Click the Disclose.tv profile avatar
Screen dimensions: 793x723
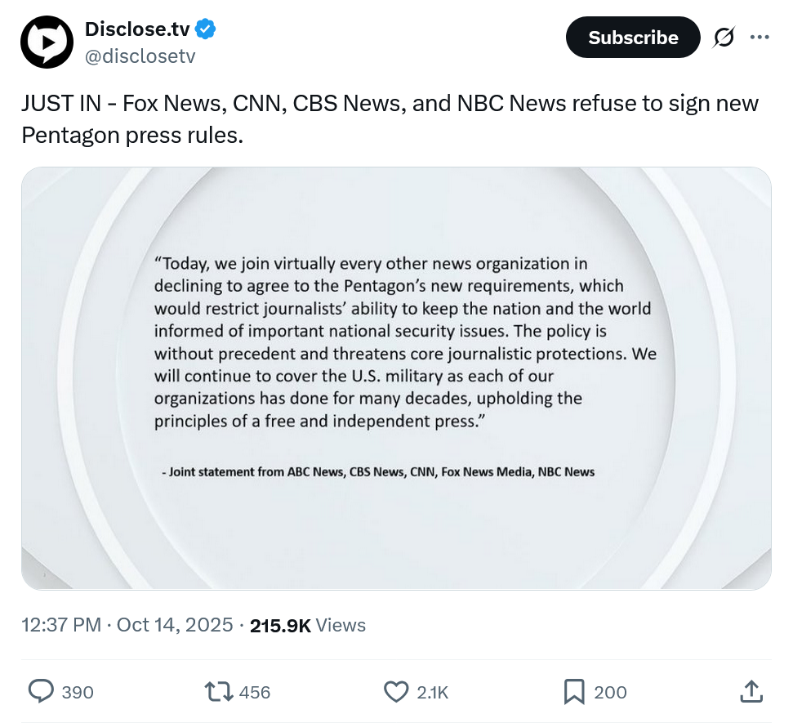point(47,42)
